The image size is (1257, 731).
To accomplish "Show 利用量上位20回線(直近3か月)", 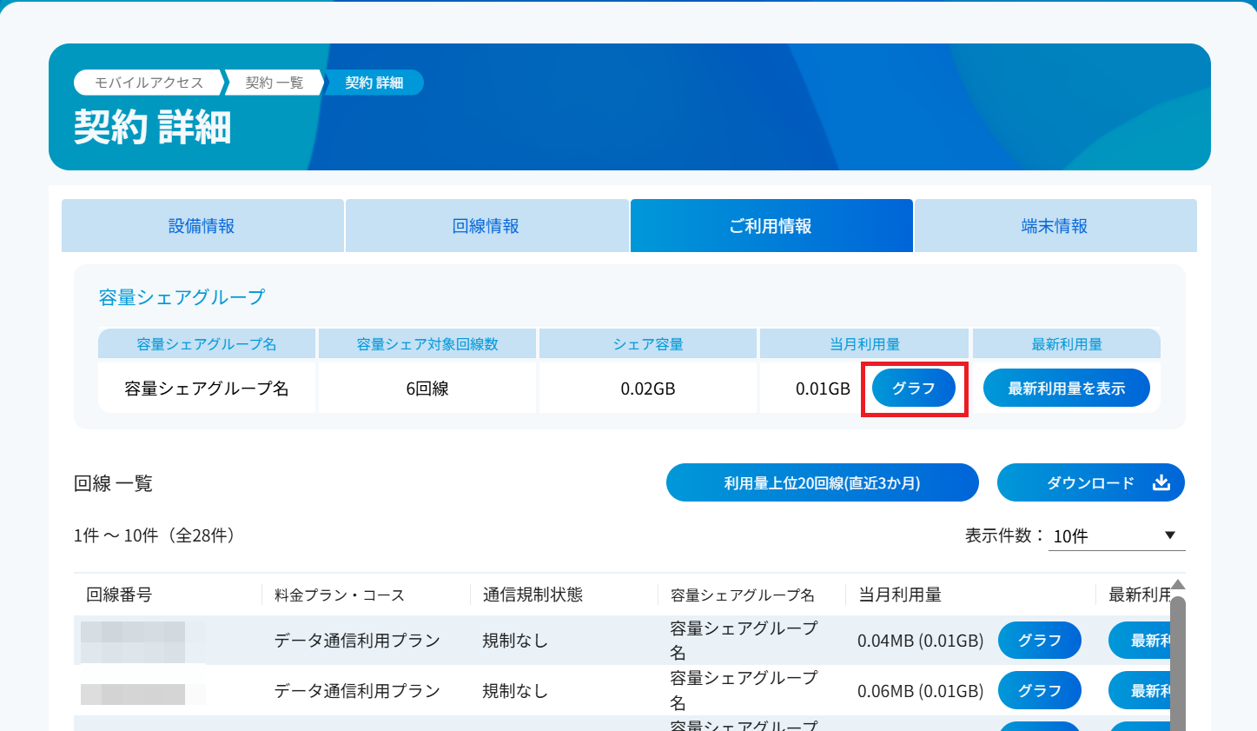I will pyautogui.click(x=823, y=482).
